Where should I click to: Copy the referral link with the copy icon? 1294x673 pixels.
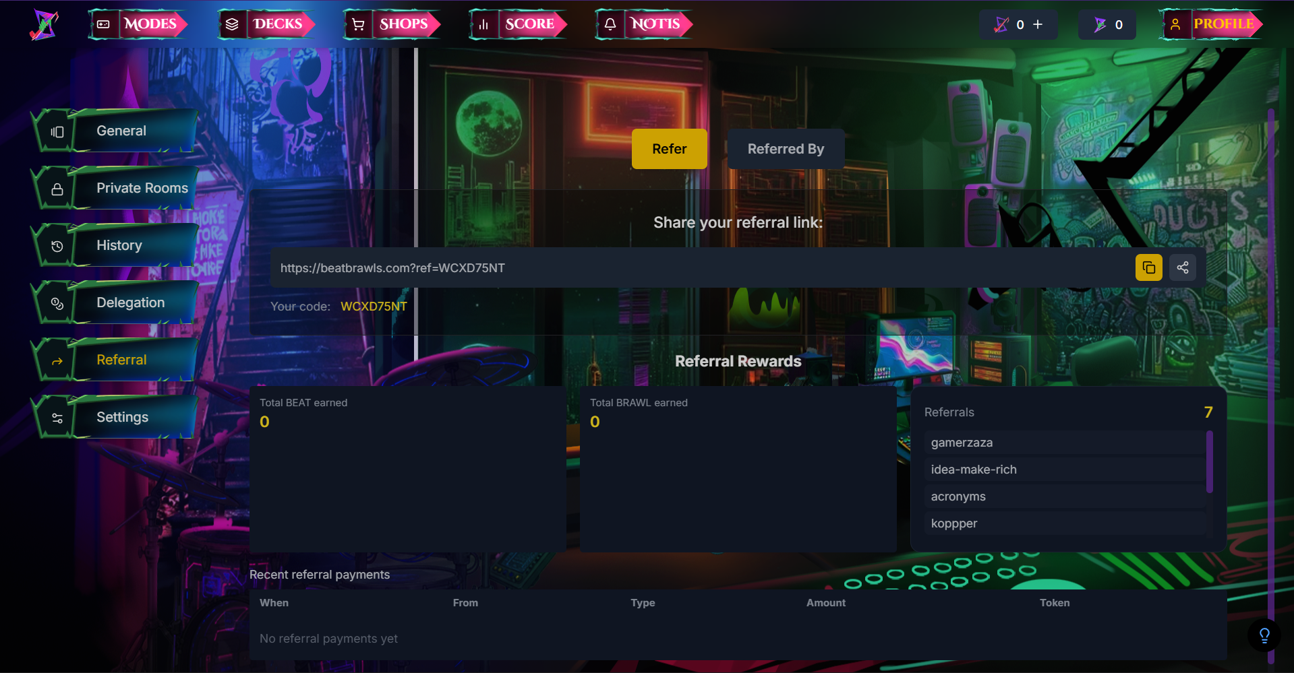pos(1149,267)
